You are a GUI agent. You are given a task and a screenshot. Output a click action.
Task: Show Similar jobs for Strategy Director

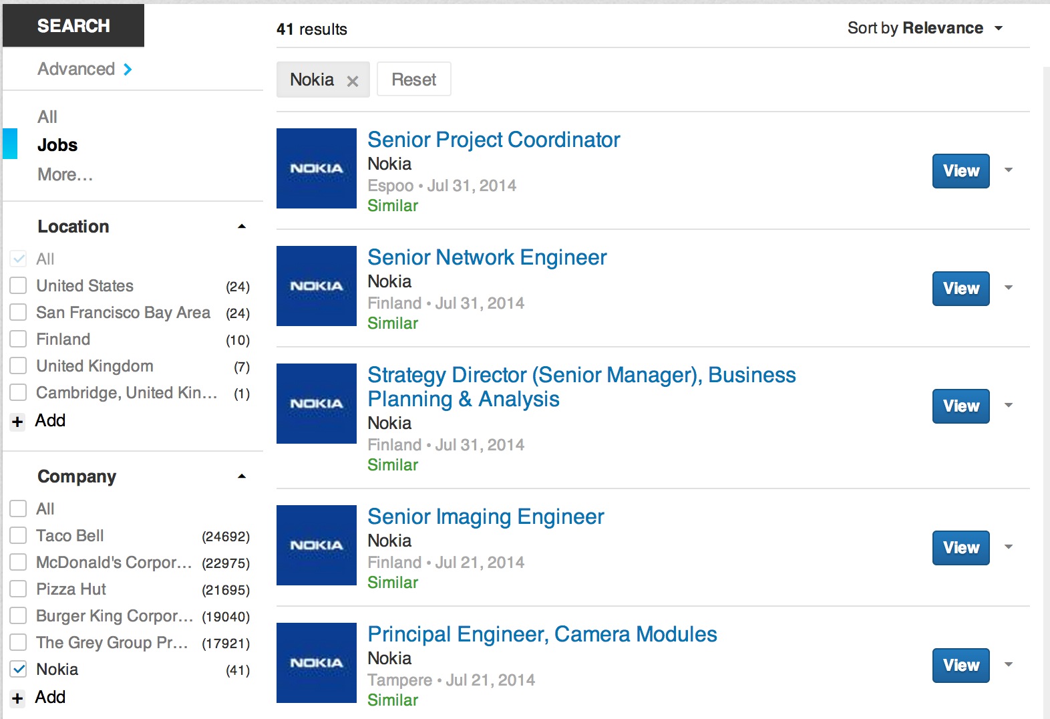[x=393, y=465]
